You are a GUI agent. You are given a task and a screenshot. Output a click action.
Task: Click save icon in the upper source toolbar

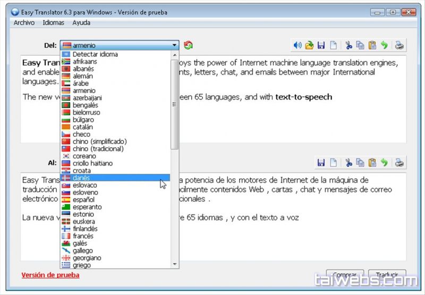click(321, 46)
